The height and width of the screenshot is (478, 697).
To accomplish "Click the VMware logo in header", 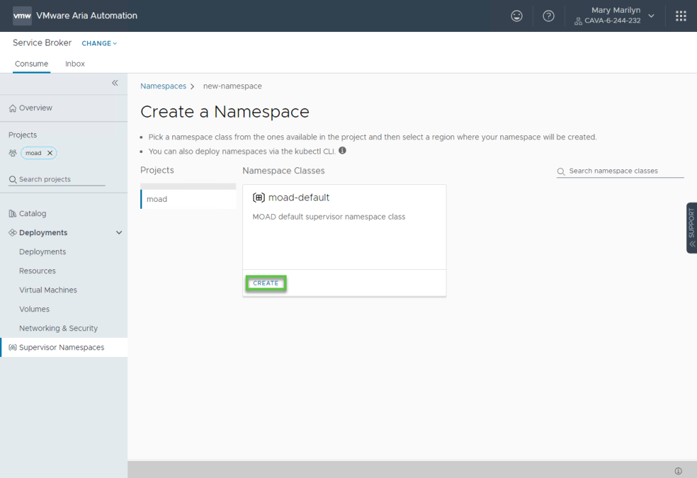I will click(22, 16).
